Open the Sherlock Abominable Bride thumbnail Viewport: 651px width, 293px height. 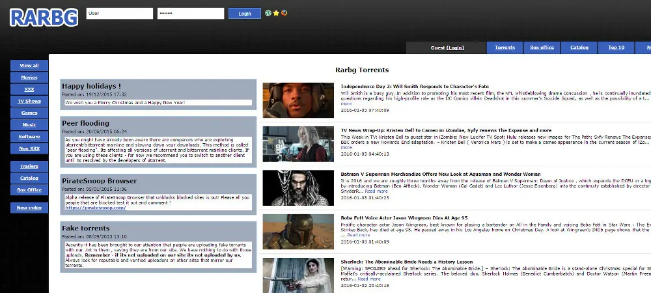point(298,275)
